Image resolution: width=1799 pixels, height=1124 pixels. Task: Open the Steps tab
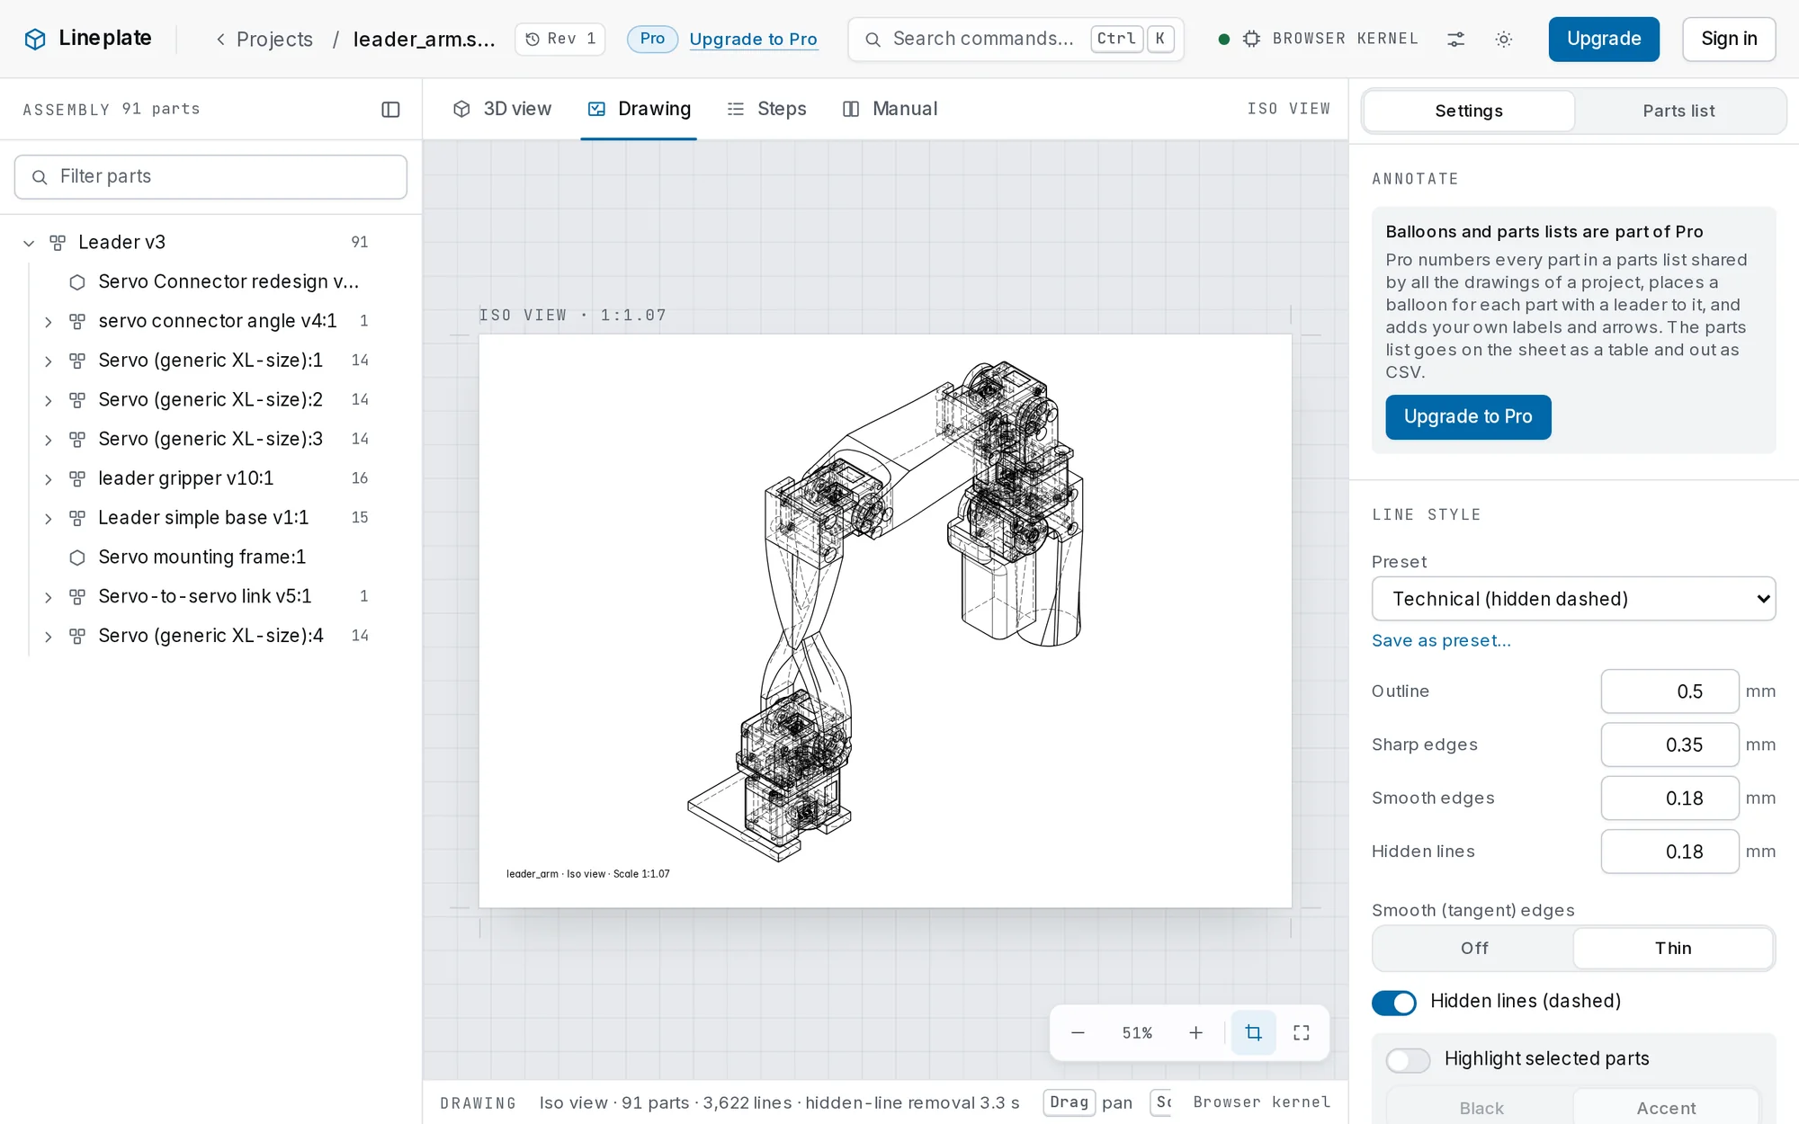coord(766,109)
